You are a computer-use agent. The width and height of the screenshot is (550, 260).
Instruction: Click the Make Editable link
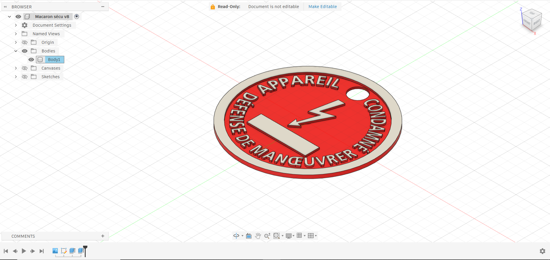(x=323, y=7)
